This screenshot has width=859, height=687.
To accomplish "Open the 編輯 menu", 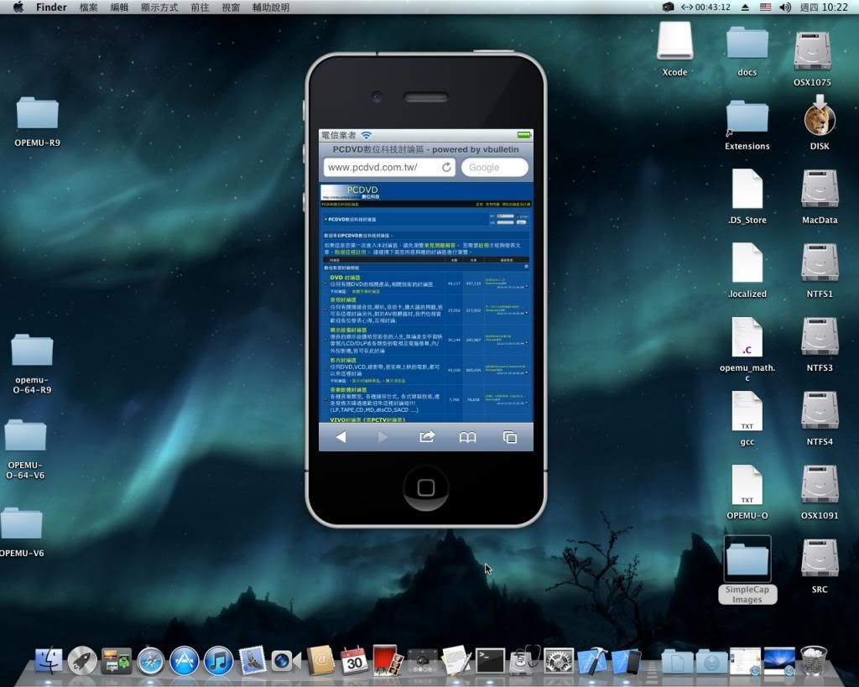I will click(x=119, y=7).
